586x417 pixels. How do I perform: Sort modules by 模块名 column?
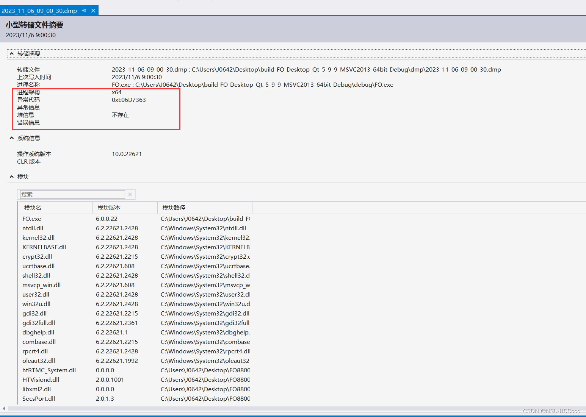[x=32, y=208]
